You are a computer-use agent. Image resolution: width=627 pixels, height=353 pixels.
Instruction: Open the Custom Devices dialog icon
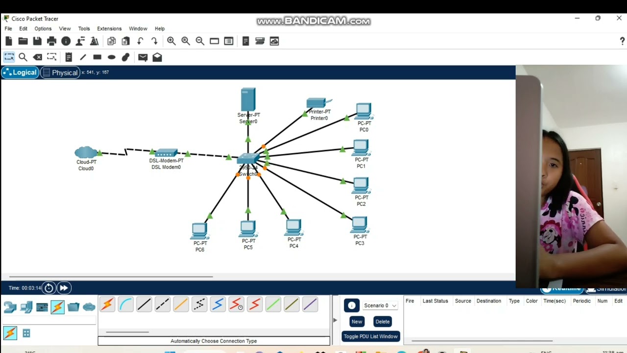pos(228,41)
